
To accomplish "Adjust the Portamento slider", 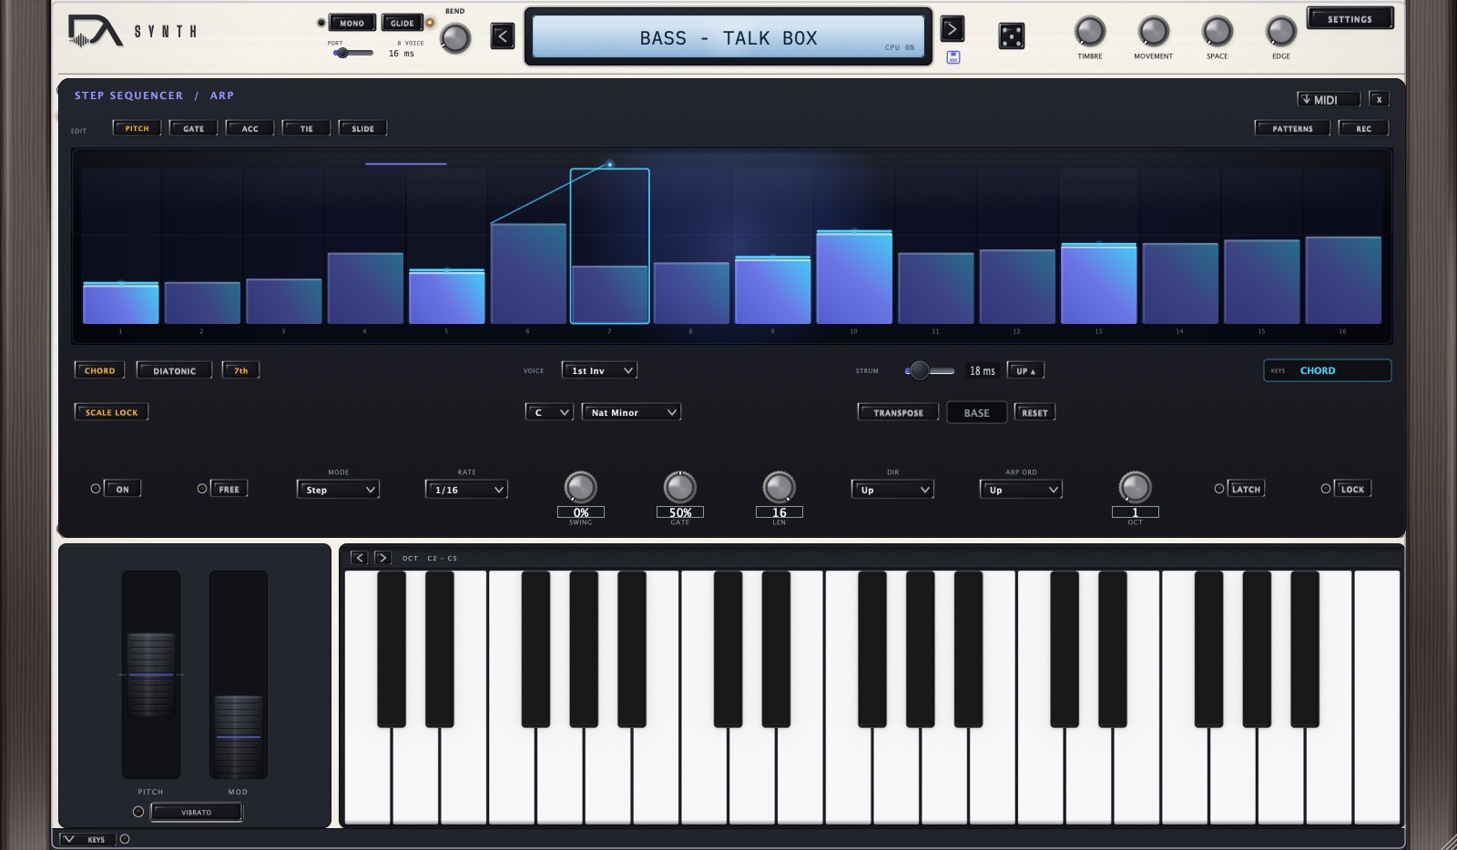I will [353, 53].
